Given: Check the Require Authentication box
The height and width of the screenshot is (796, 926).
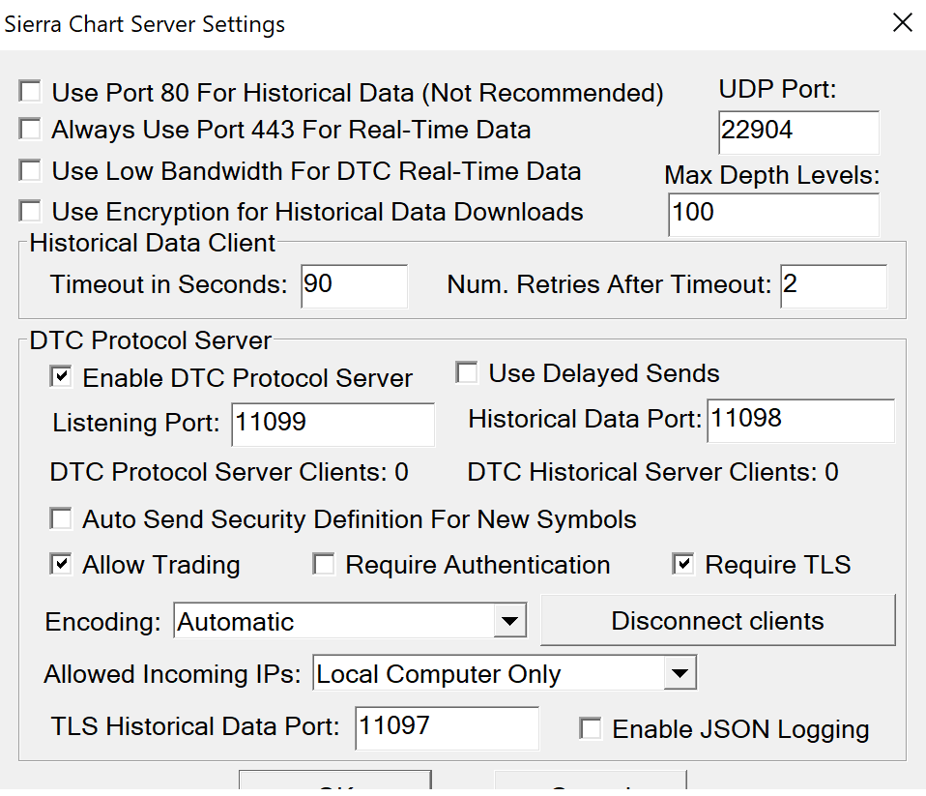Looking at the screenshot, I should (x=324, y=564).
